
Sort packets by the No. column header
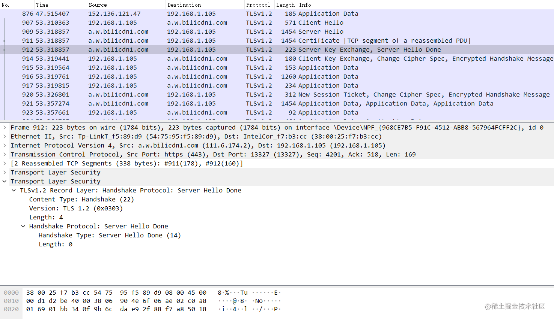pos(17,5)
